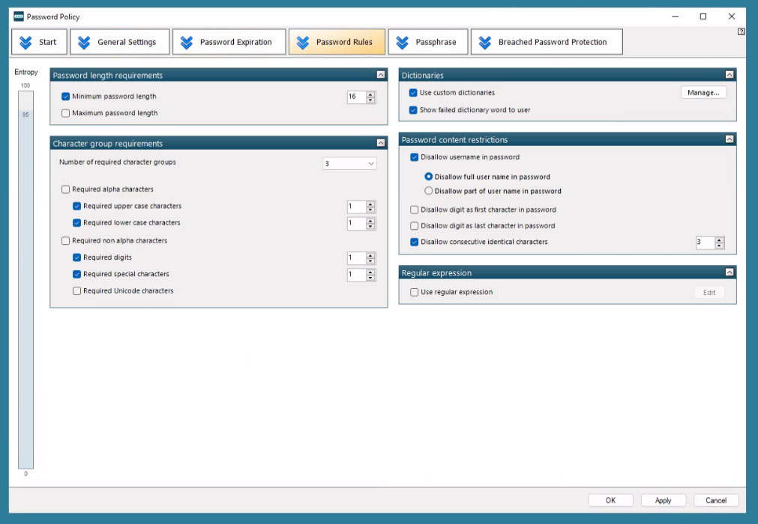758x524 pixels.
Task: Collapse the Password length requirements panel
Action: [381, 75]
